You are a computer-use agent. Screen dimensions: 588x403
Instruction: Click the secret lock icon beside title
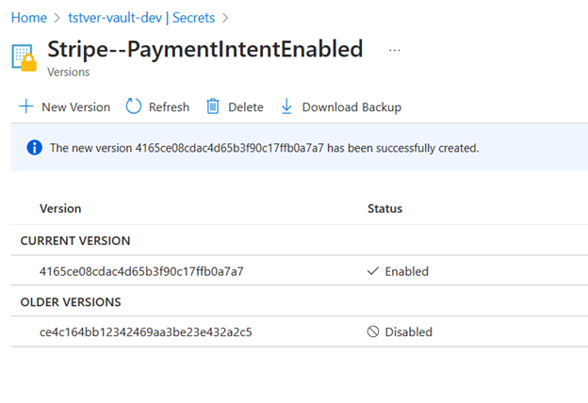click(x=24, y=57)
